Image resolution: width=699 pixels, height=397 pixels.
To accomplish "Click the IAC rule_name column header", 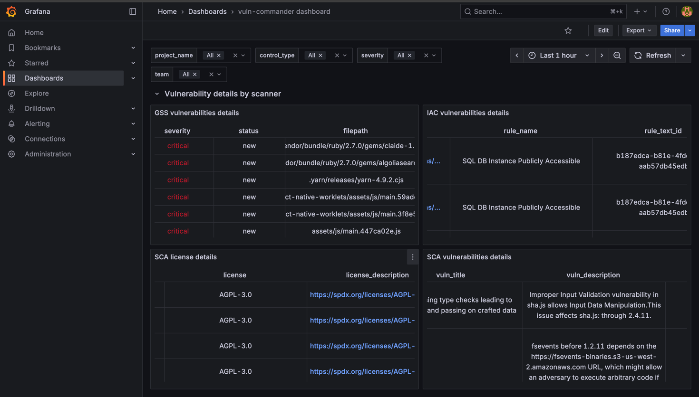I will coord(520,131).
